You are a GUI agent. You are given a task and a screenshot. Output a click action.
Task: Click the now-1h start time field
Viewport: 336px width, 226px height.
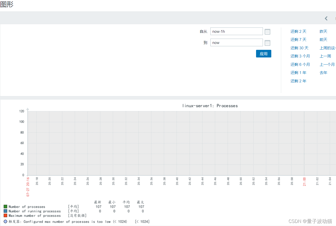coord(237,31)
